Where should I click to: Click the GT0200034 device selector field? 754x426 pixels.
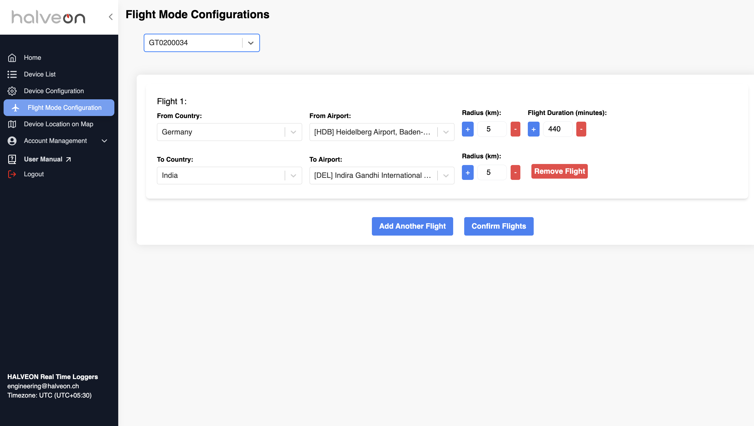[x=202, y=43]
